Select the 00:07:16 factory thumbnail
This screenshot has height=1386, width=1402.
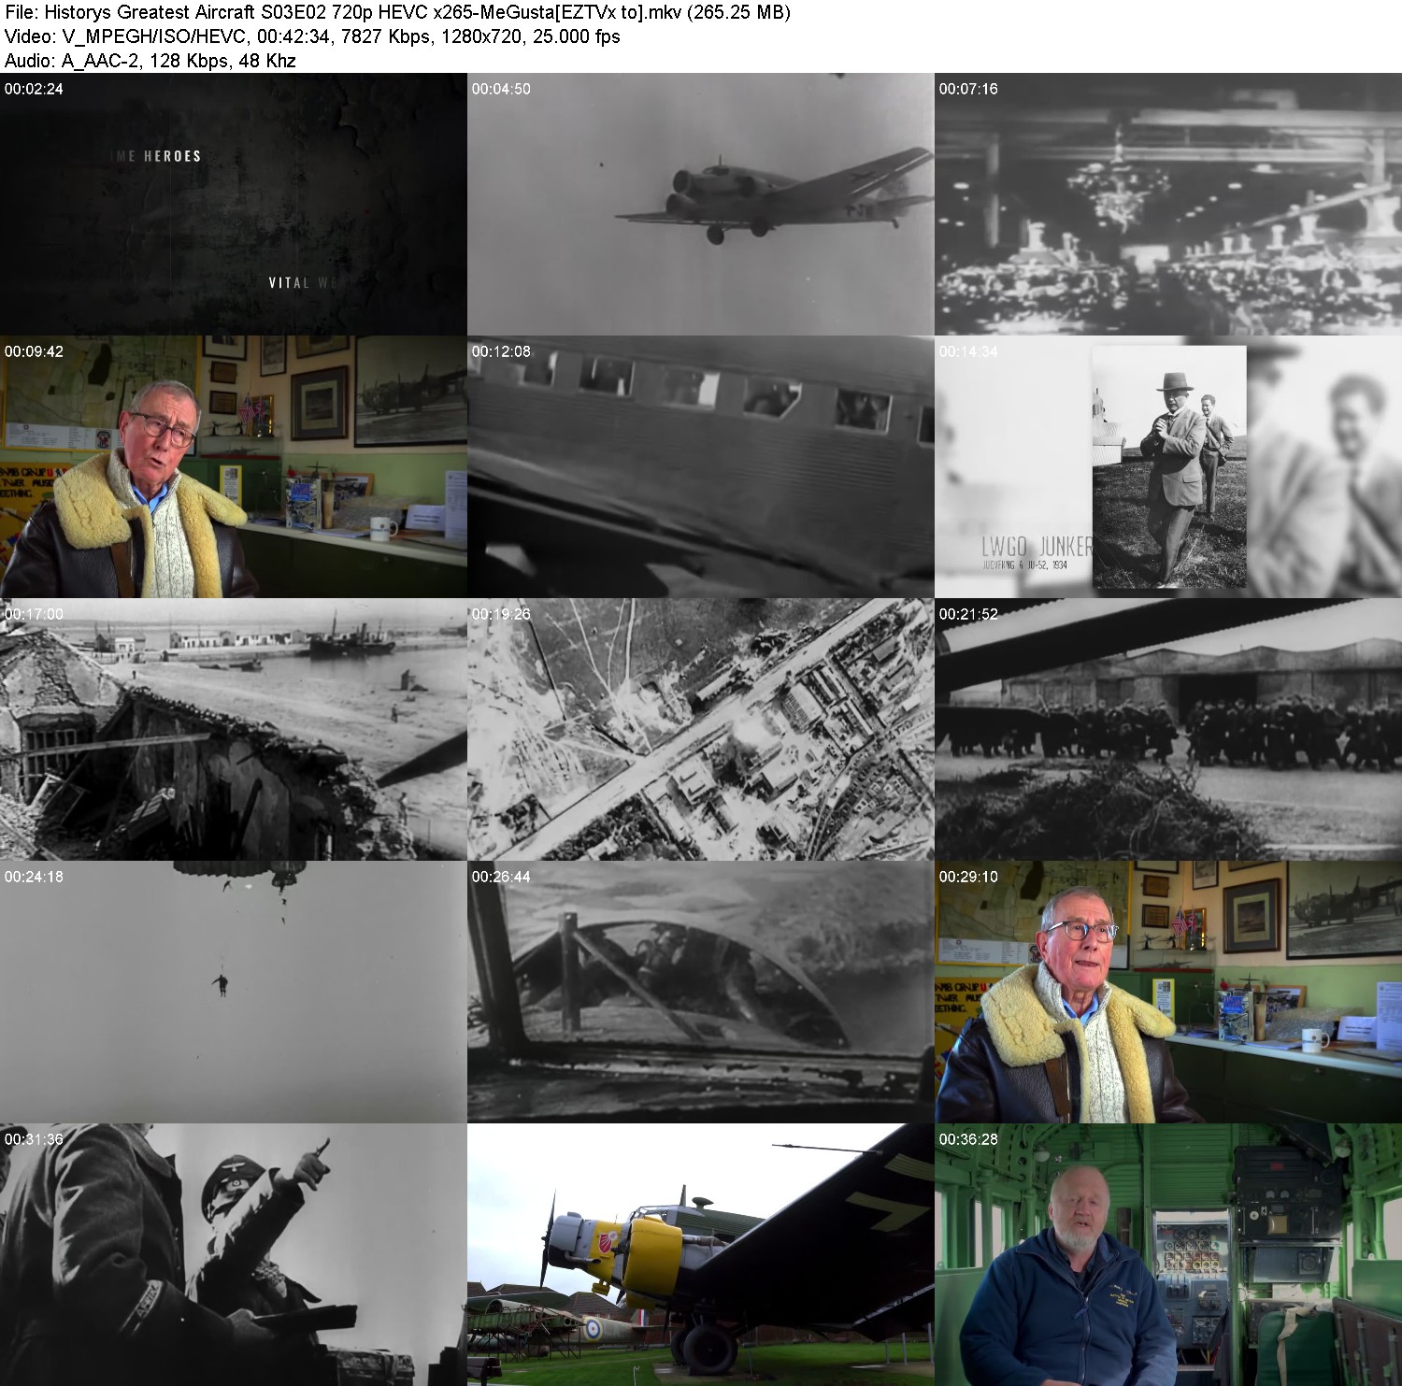coord(1168,205)
